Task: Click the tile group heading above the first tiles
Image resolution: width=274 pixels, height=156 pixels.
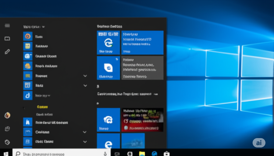Action: tap(109, 26)
